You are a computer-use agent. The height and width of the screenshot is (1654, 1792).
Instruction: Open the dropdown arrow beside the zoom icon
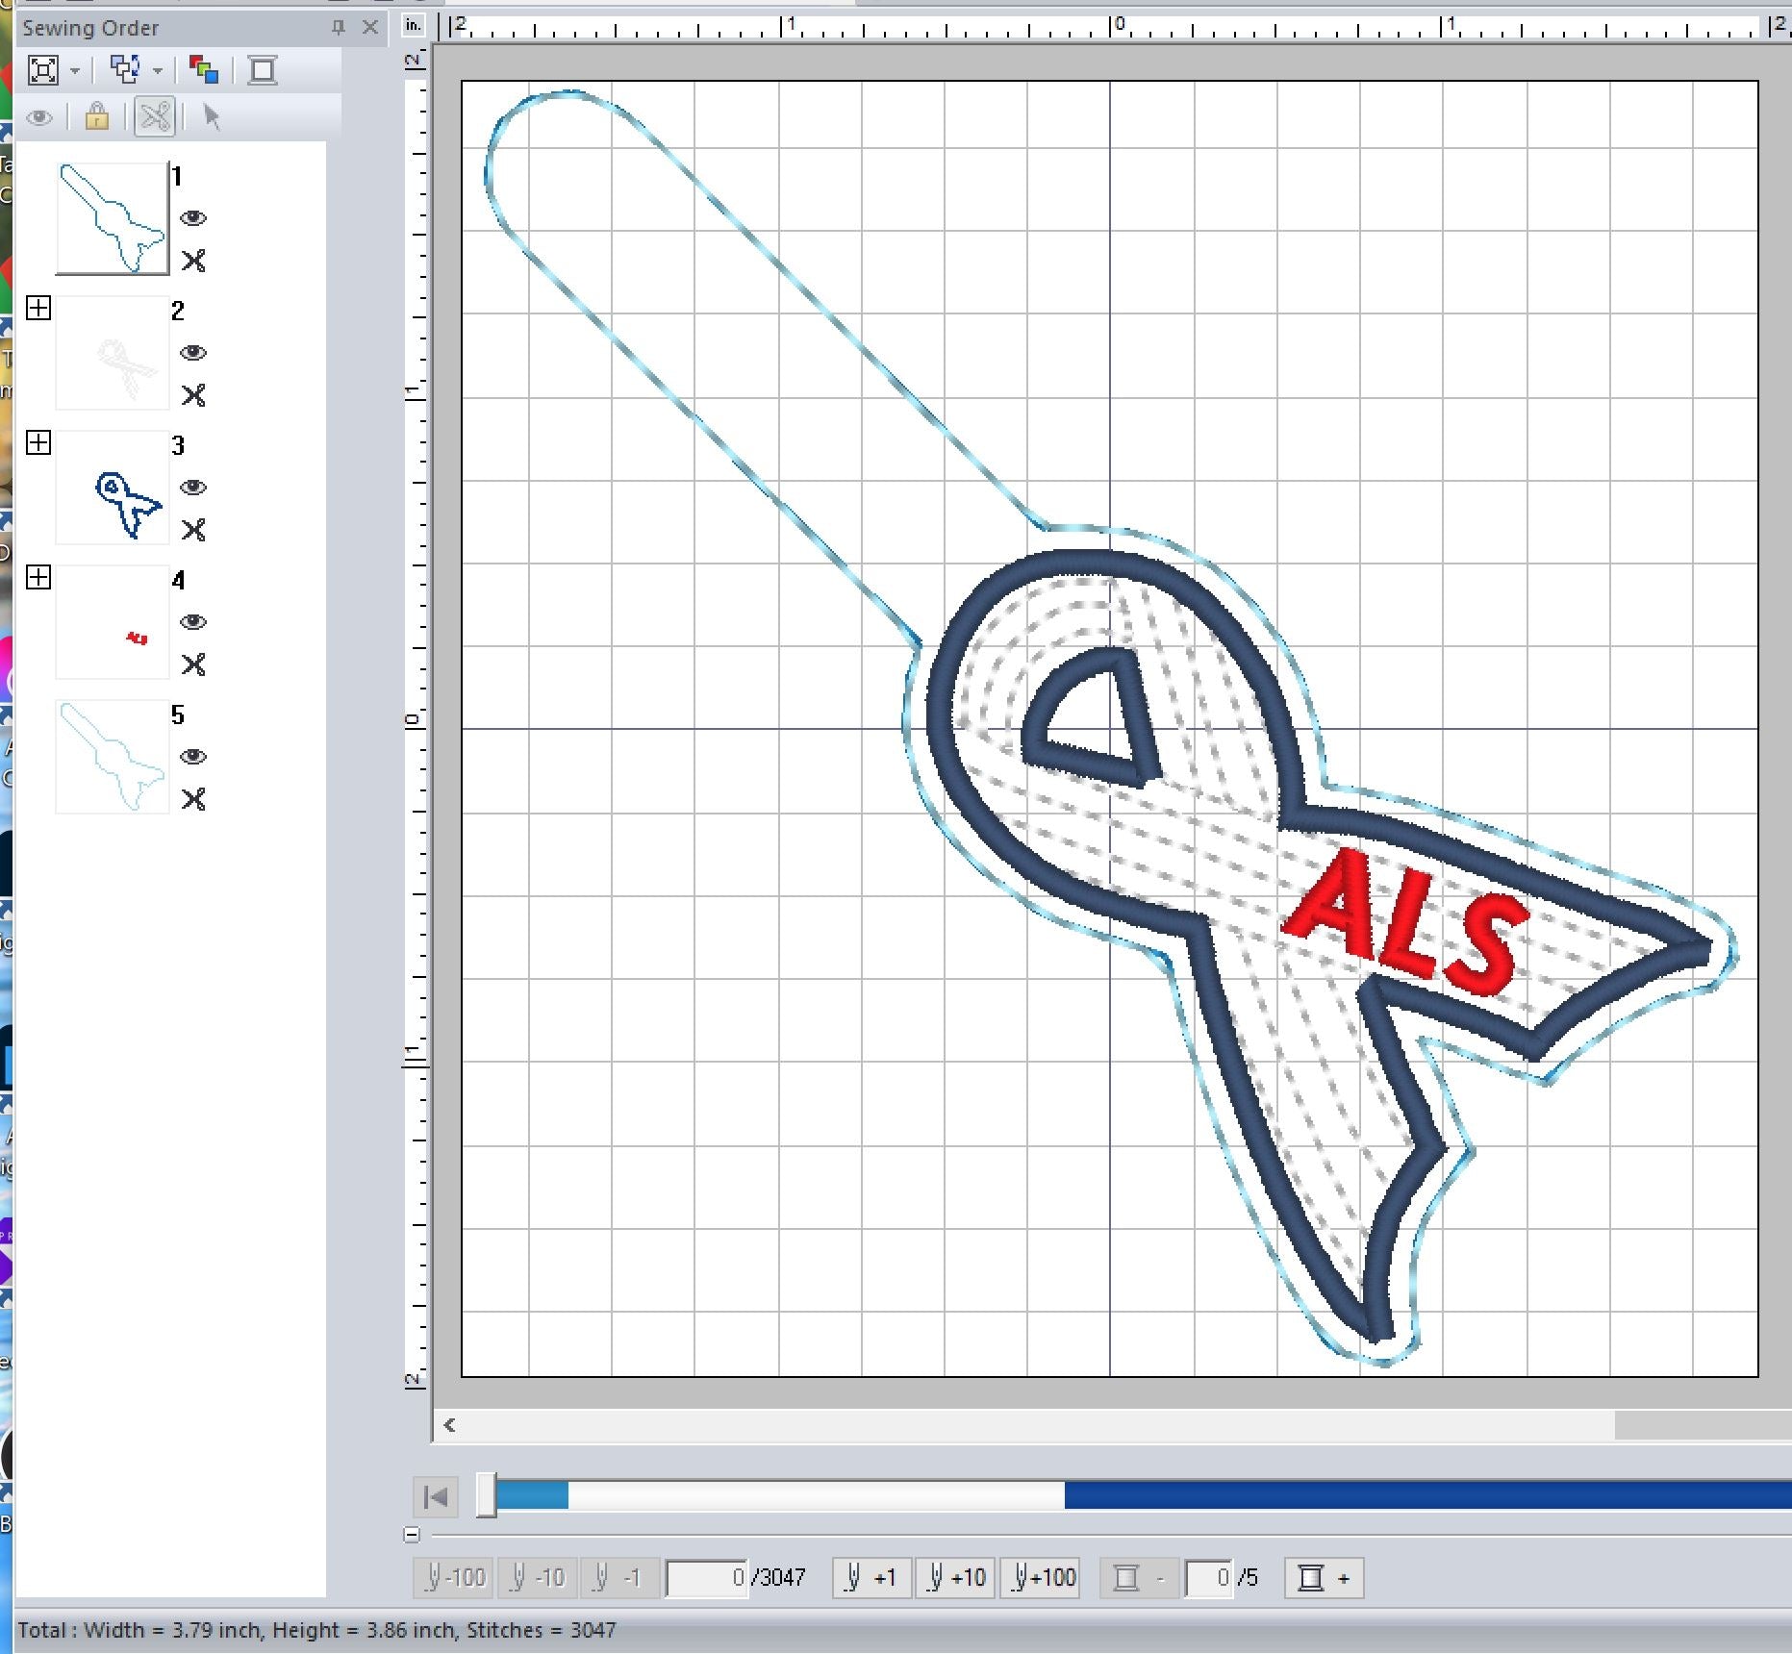click(73, 70)
